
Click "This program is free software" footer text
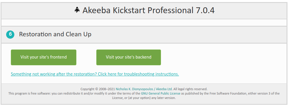click(29, 93)
